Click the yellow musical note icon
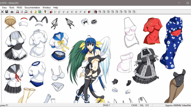The image size is (191, 107). (x=36, y=12)
